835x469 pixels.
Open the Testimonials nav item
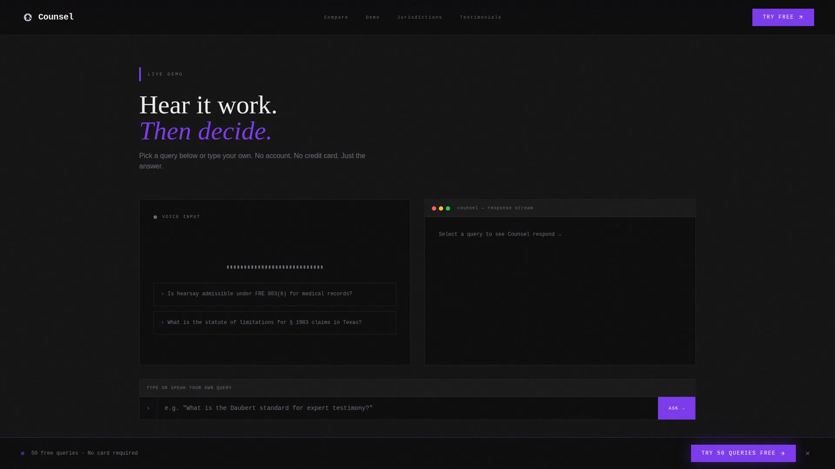(x=481, y=17)
